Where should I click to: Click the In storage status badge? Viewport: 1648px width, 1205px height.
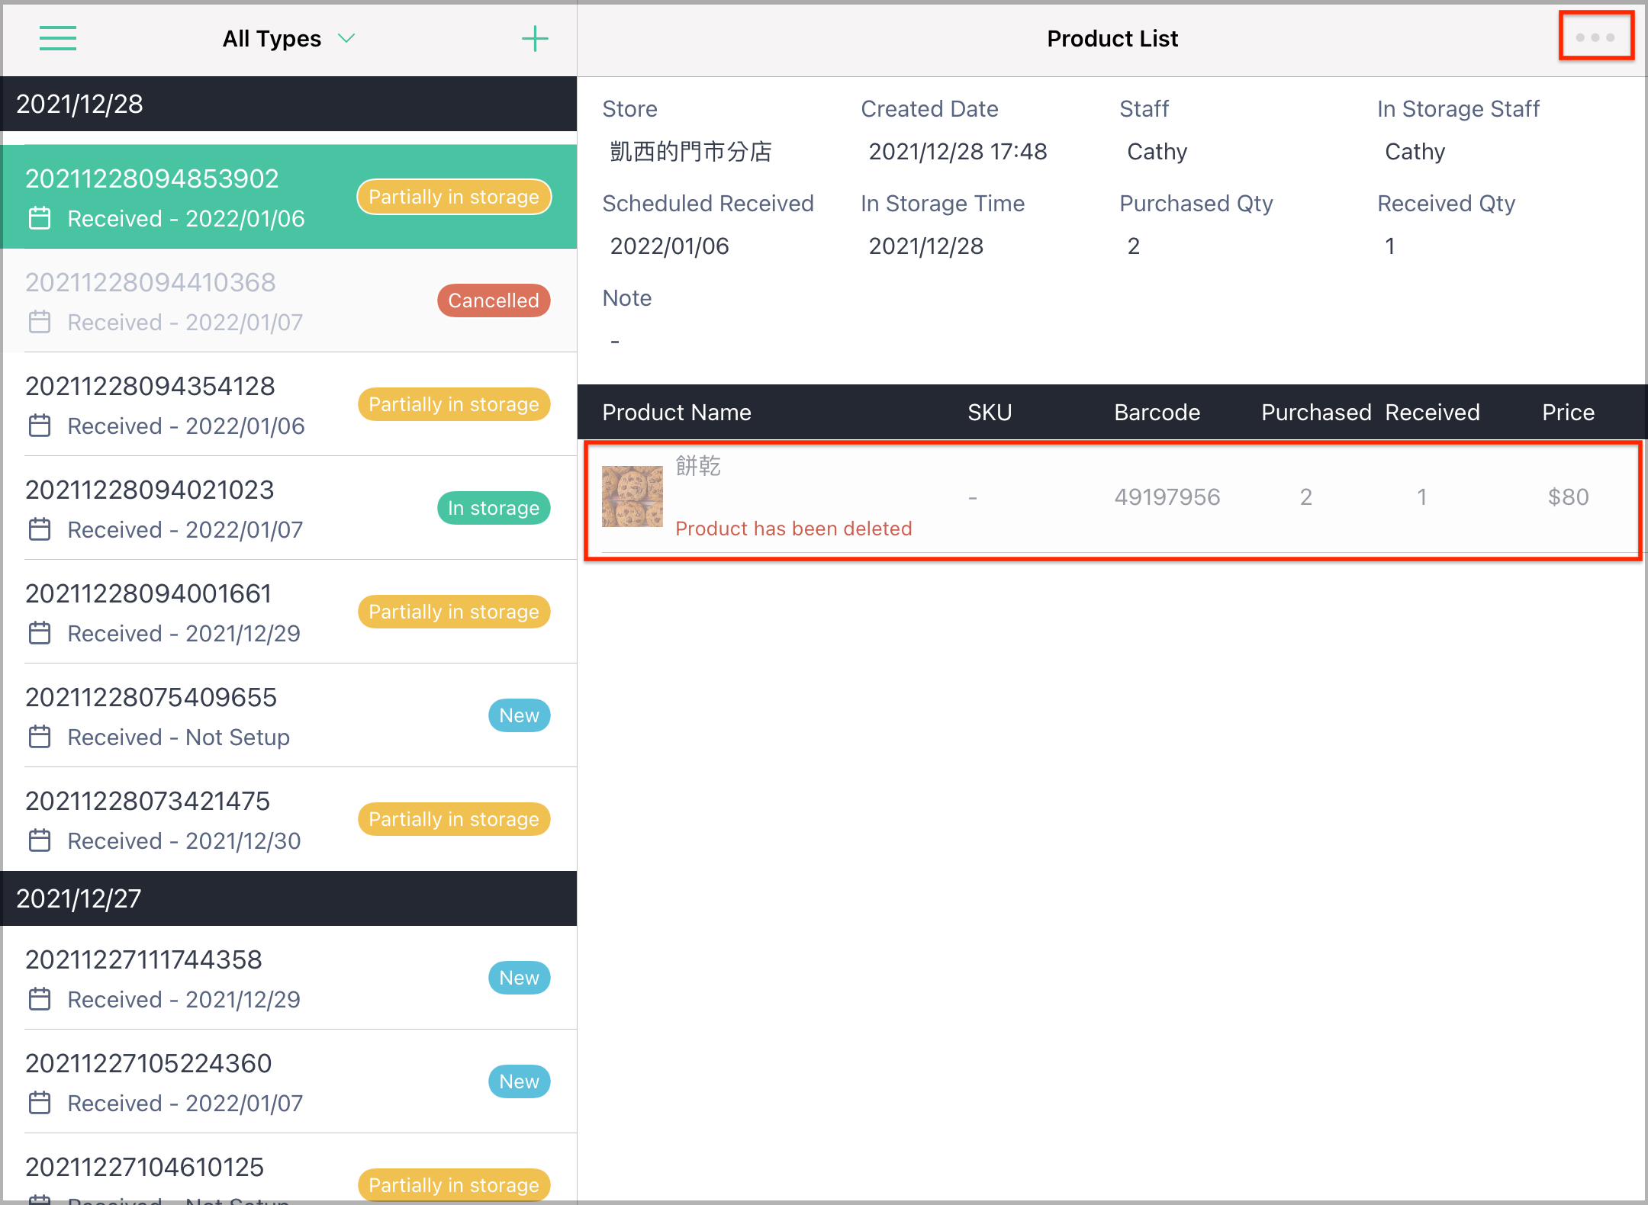pyautogui.click(x=494, y=508)
